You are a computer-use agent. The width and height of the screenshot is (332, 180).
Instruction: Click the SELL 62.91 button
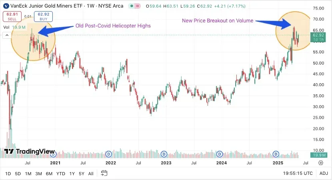pos(12,16)
